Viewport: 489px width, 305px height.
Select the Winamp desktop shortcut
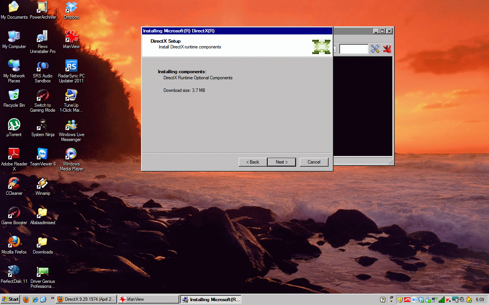(x=43, y=186)
